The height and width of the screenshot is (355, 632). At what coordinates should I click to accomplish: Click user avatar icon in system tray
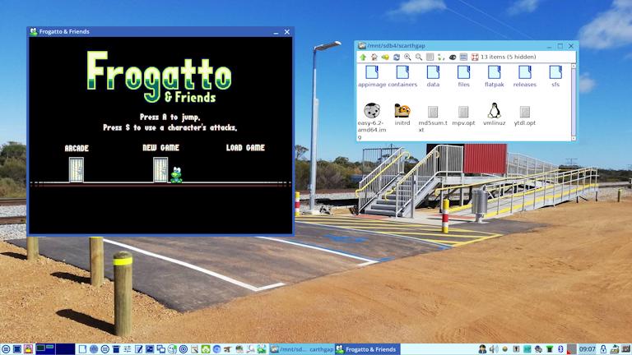tap(482, 349)
